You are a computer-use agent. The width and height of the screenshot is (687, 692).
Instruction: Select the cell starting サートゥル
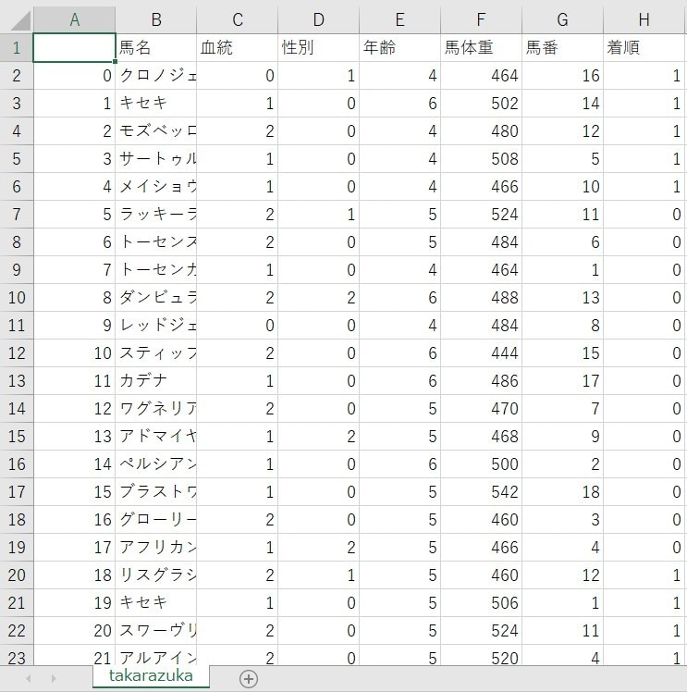[156, 159]
